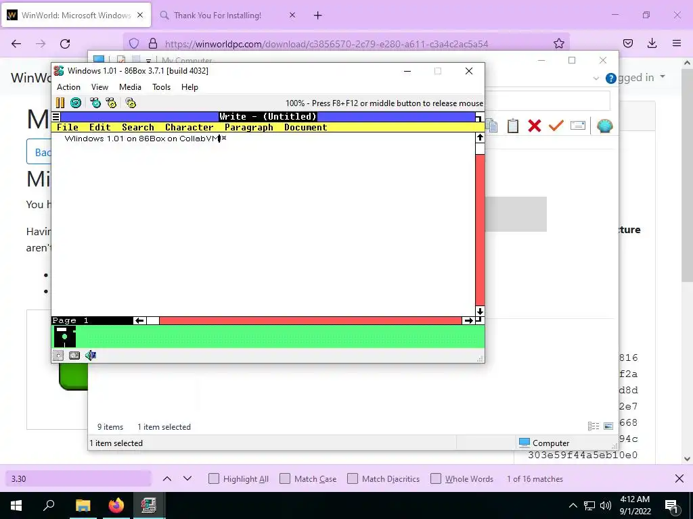Open the 86Box View menu
Viewport: 693px width, 519px height.
[99, 87]
